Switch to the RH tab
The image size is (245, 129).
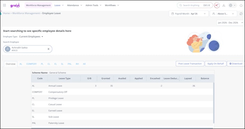[77, 64]
